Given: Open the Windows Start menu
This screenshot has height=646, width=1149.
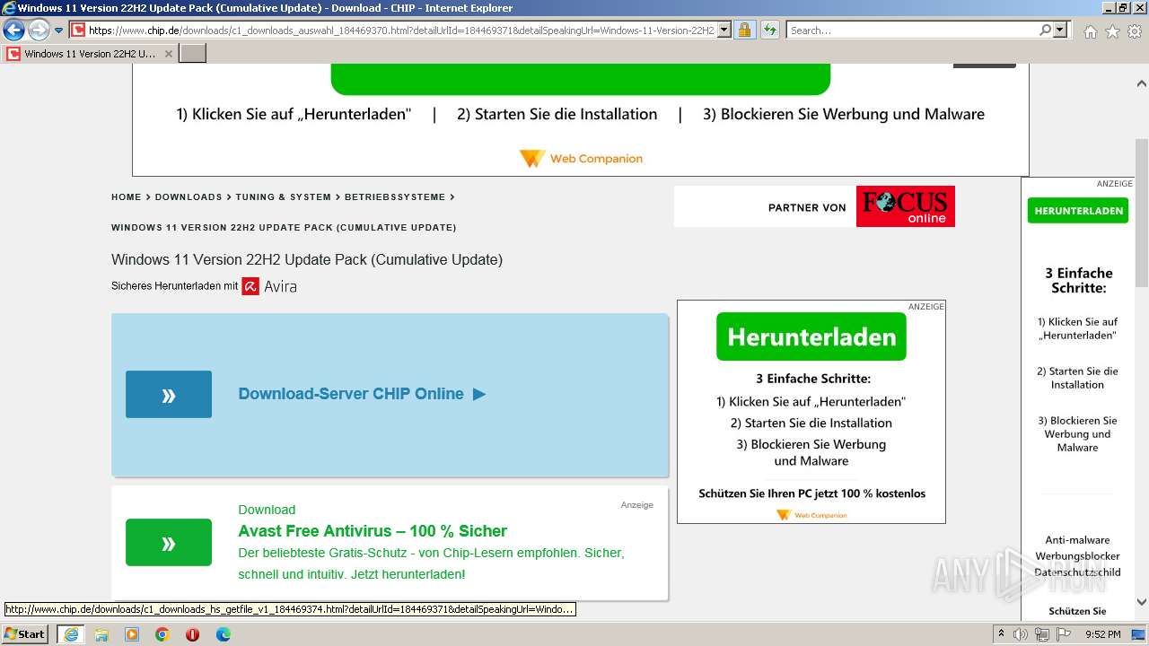Looking at the screenshot, I should coord(25,634).
